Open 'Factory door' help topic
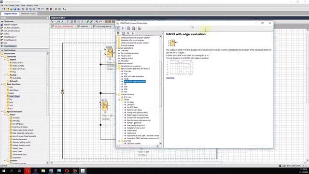309x174 pixels. (126, 56)
